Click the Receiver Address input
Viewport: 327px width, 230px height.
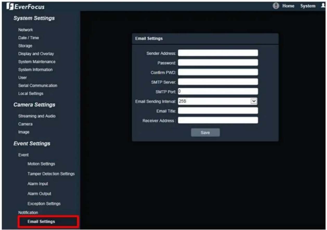[x=218, y=120]
